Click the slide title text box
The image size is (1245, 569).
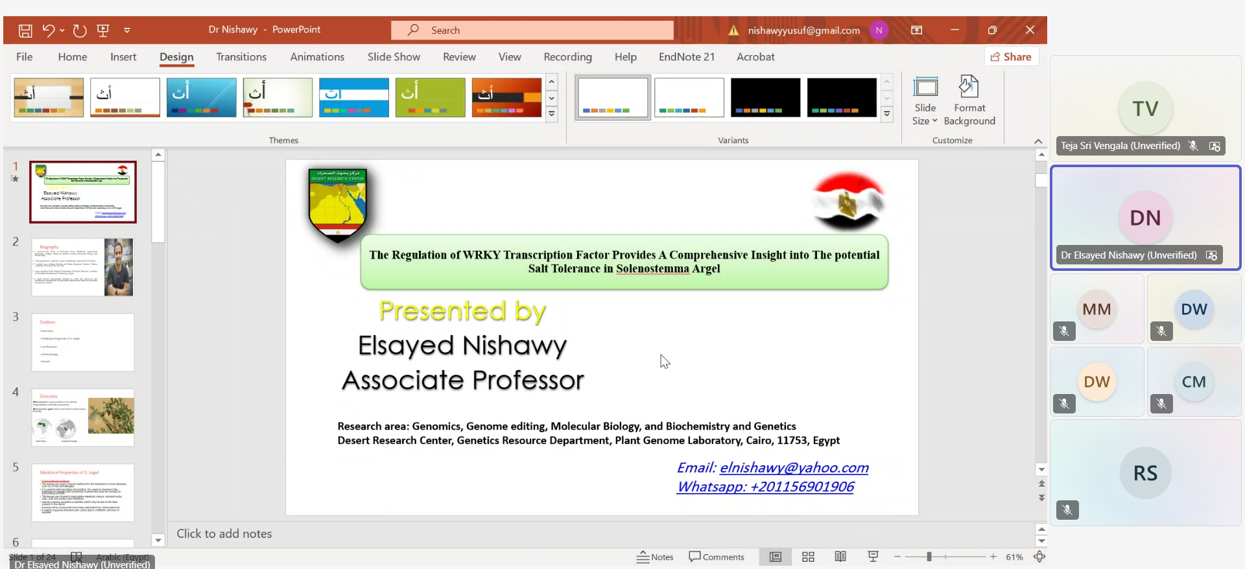[624, 262]
